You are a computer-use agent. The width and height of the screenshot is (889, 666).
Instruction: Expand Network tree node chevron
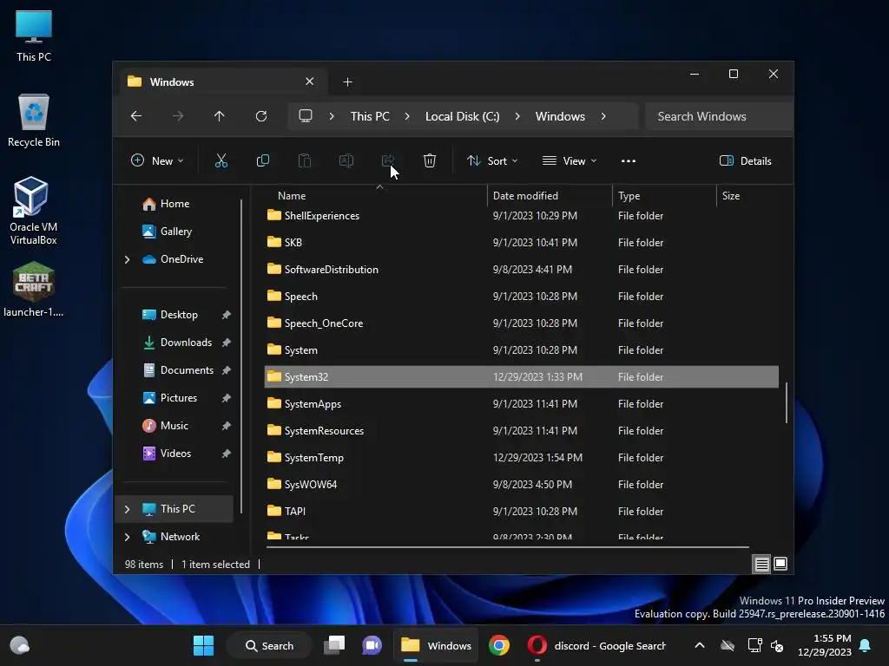click(x=127, y=537)
